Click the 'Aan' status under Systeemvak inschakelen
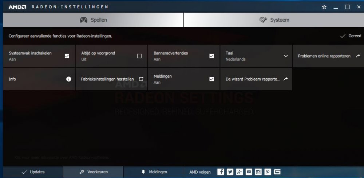The image size is (364, 178). click(12, 59)
